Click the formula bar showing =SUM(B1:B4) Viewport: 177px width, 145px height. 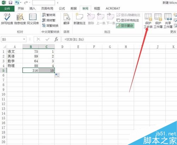pos(119,39)
